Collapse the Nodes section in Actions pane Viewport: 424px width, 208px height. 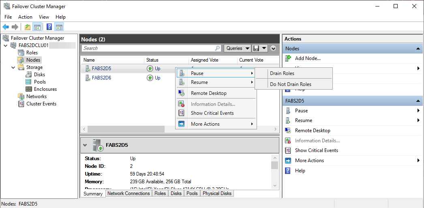(x=418, y=49)
